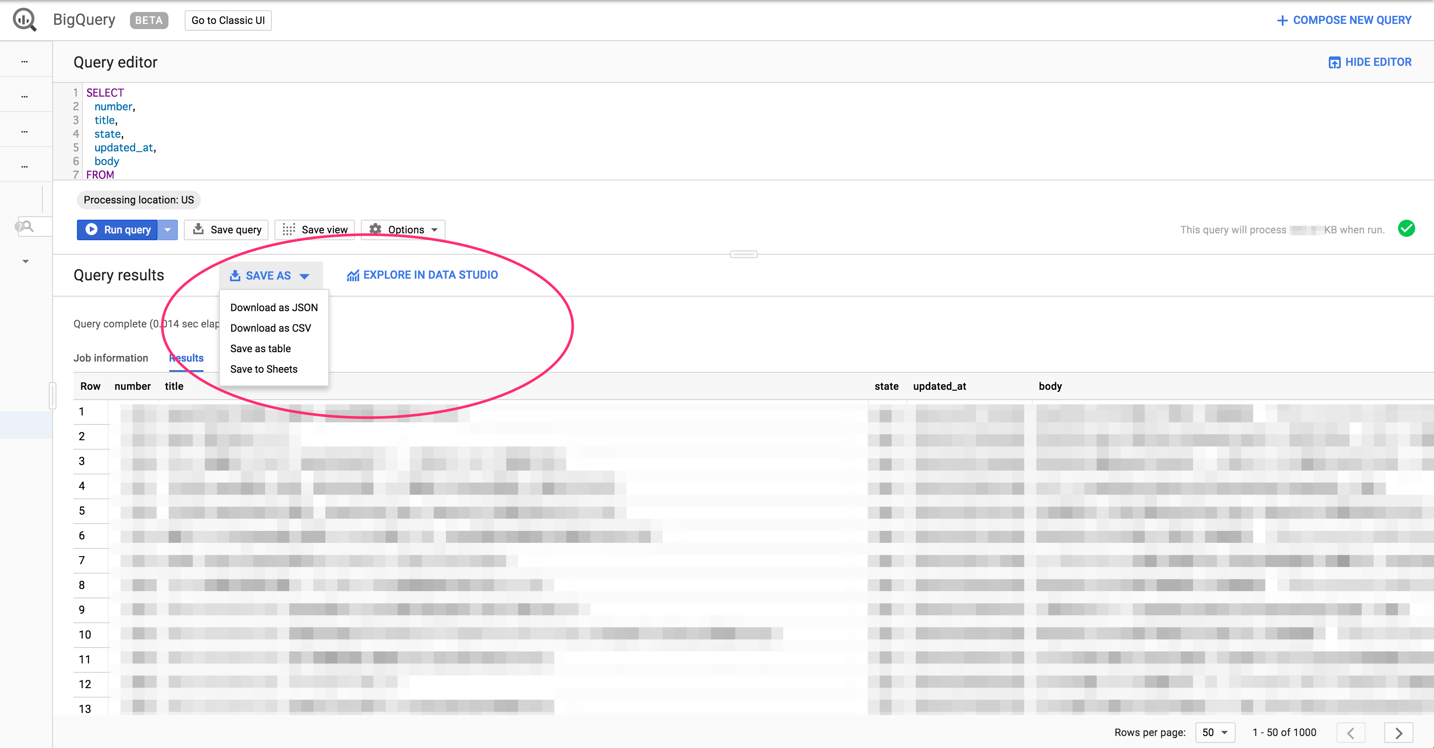Viewport: 1434px width, 748px height.
Task: Run the query
Action: tap(118, 230)
